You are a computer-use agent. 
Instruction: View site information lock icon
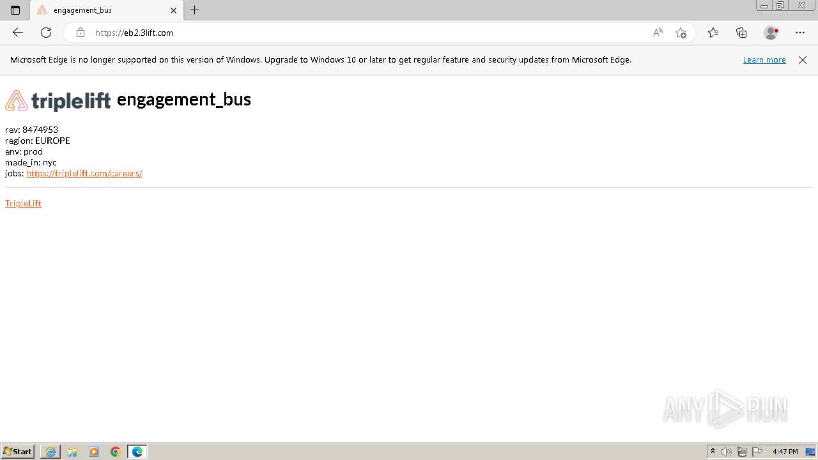click(x=81, y=33)
